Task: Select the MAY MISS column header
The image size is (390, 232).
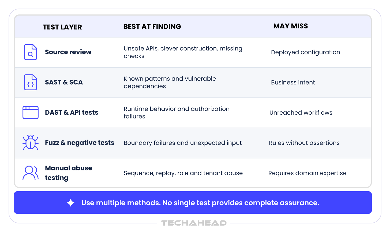Action: coord(291,26)
